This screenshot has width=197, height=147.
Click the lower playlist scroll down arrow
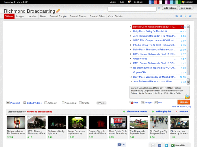(x=188, y=83)
